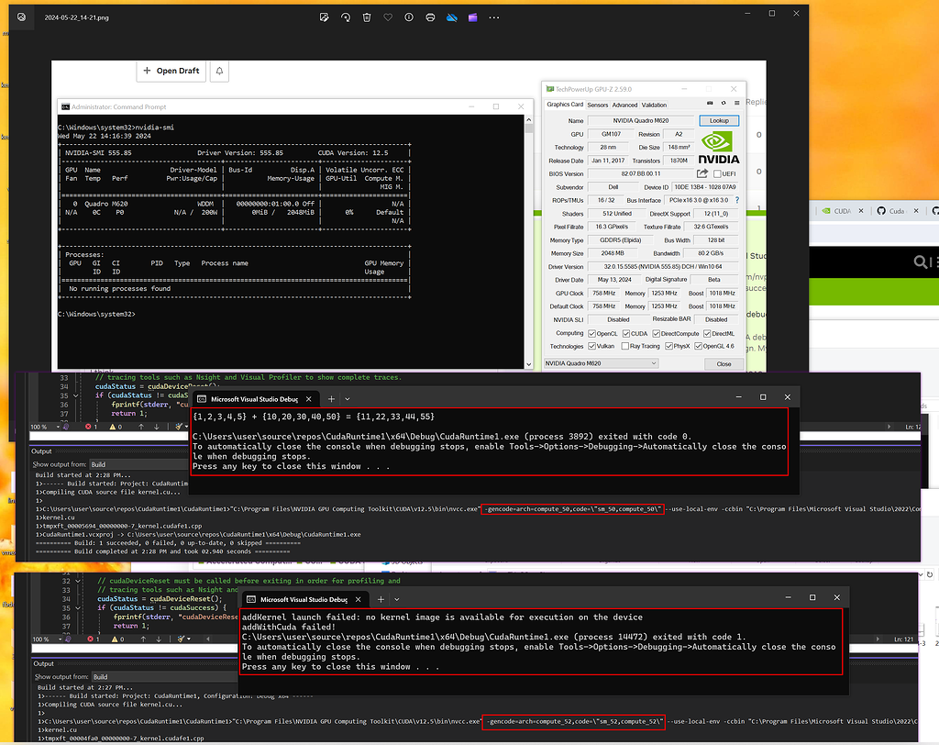Open file info in the Photos toolbar
The image size is (939, 745).
coord(408,17)
